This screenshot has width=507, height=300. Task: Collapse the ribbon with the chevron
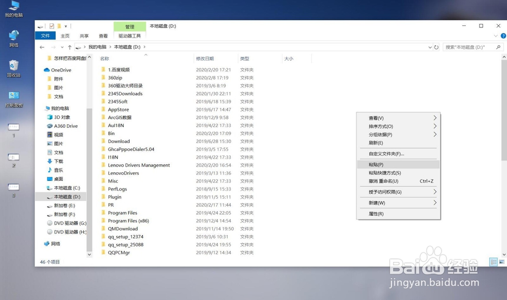[x=495, y=35]
